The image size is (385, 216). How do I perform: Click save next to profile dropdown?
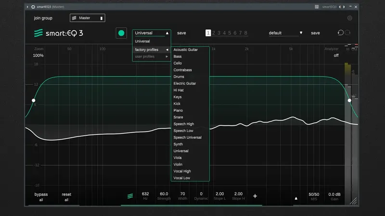tap(181, 33)
